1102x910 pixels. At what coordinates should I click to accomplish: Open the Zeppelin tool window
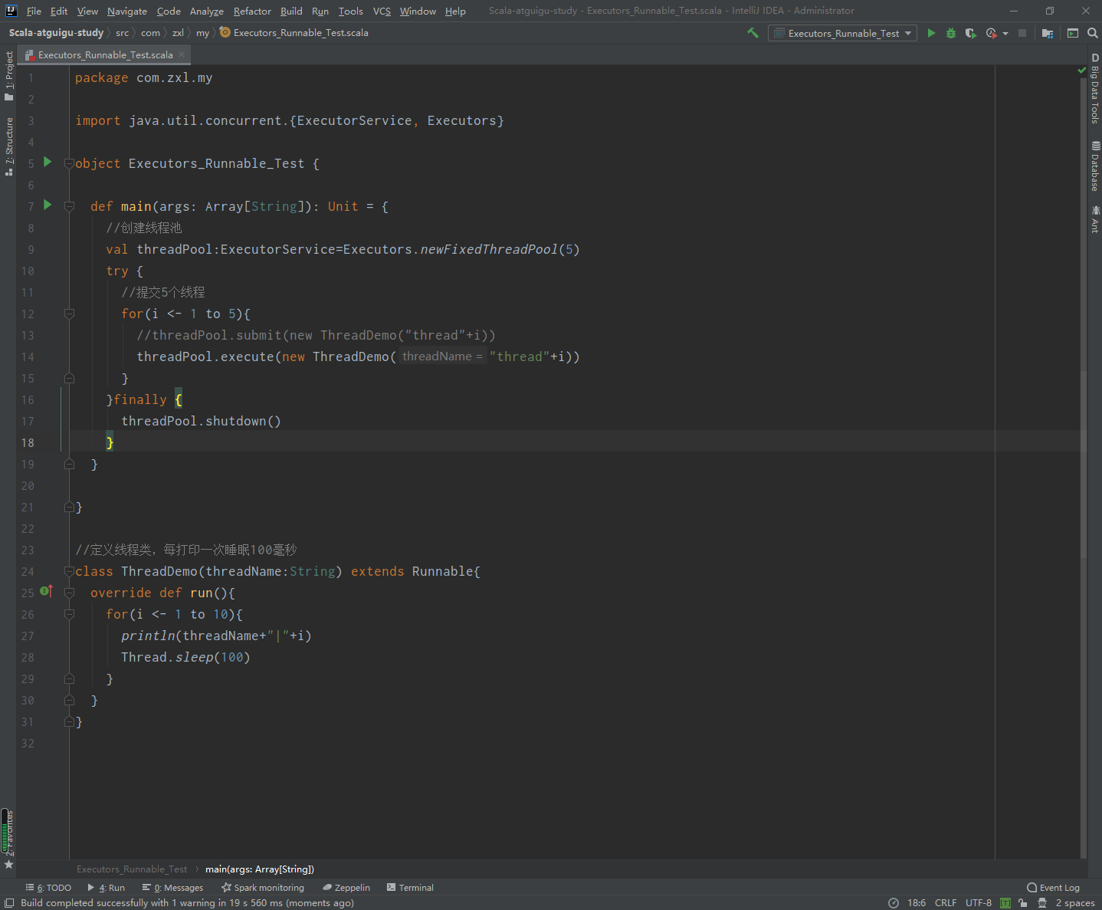coord(346,888)
